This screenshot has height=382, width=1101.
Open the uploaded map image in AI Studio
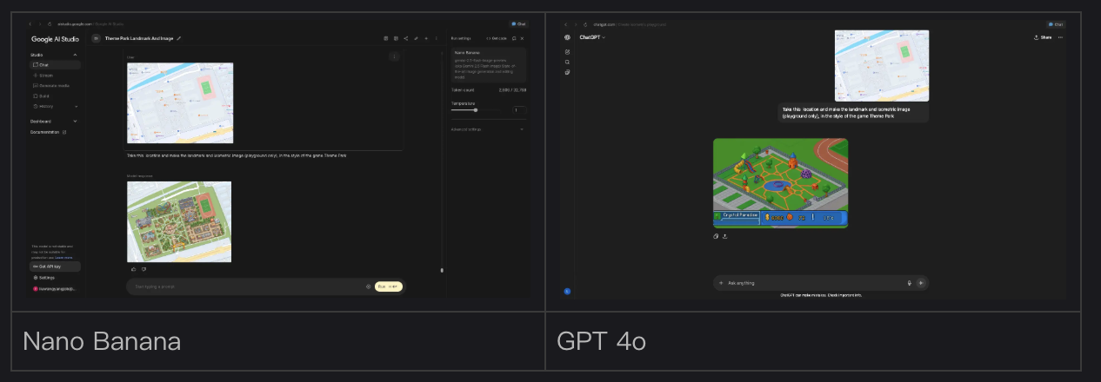point(180,102)
